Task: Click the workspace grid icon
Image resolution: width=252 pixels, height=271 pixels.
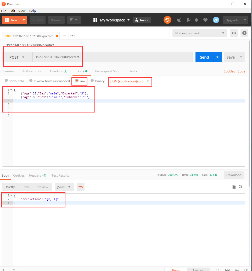Action: (x=95, y=20)
